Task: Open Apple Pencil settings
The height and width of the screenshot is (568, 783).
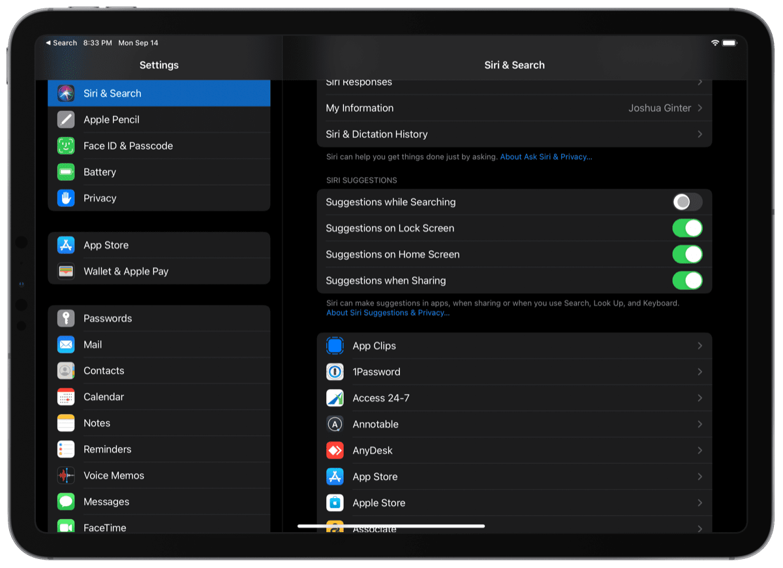Action: (159, 119)
